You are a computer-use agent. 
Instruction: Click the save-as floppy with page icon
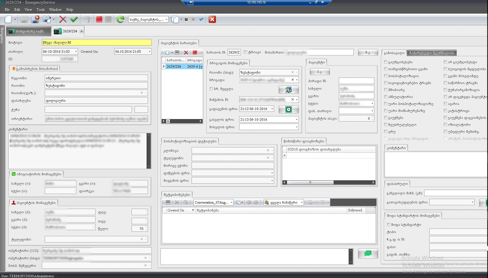point(47,19)
